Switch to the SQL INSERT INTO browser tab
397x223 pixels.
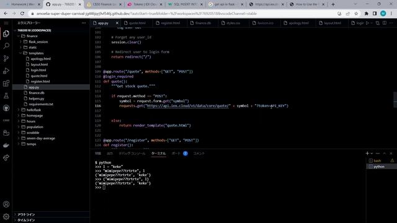pyautogui.click(x=185, y=4)
